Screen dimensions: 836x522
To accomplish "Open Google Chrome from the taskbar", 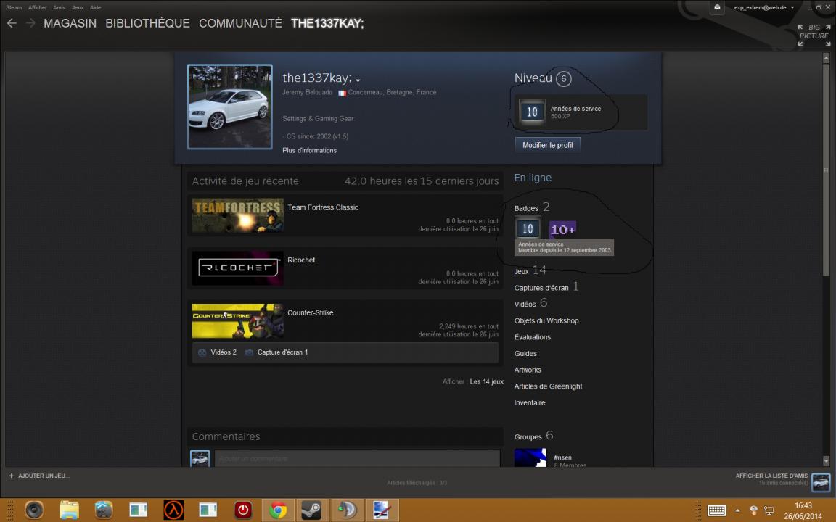I will click(x=277, y=510).
